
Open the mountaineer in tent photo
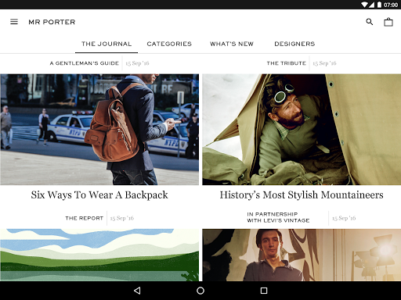(302, 130)
